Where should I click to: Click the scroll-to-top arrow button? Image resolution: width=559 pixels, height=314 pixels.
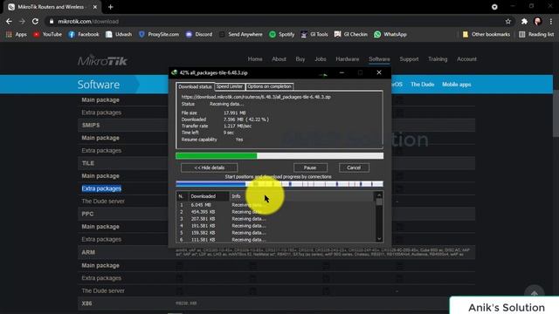(x=534, y=293)
